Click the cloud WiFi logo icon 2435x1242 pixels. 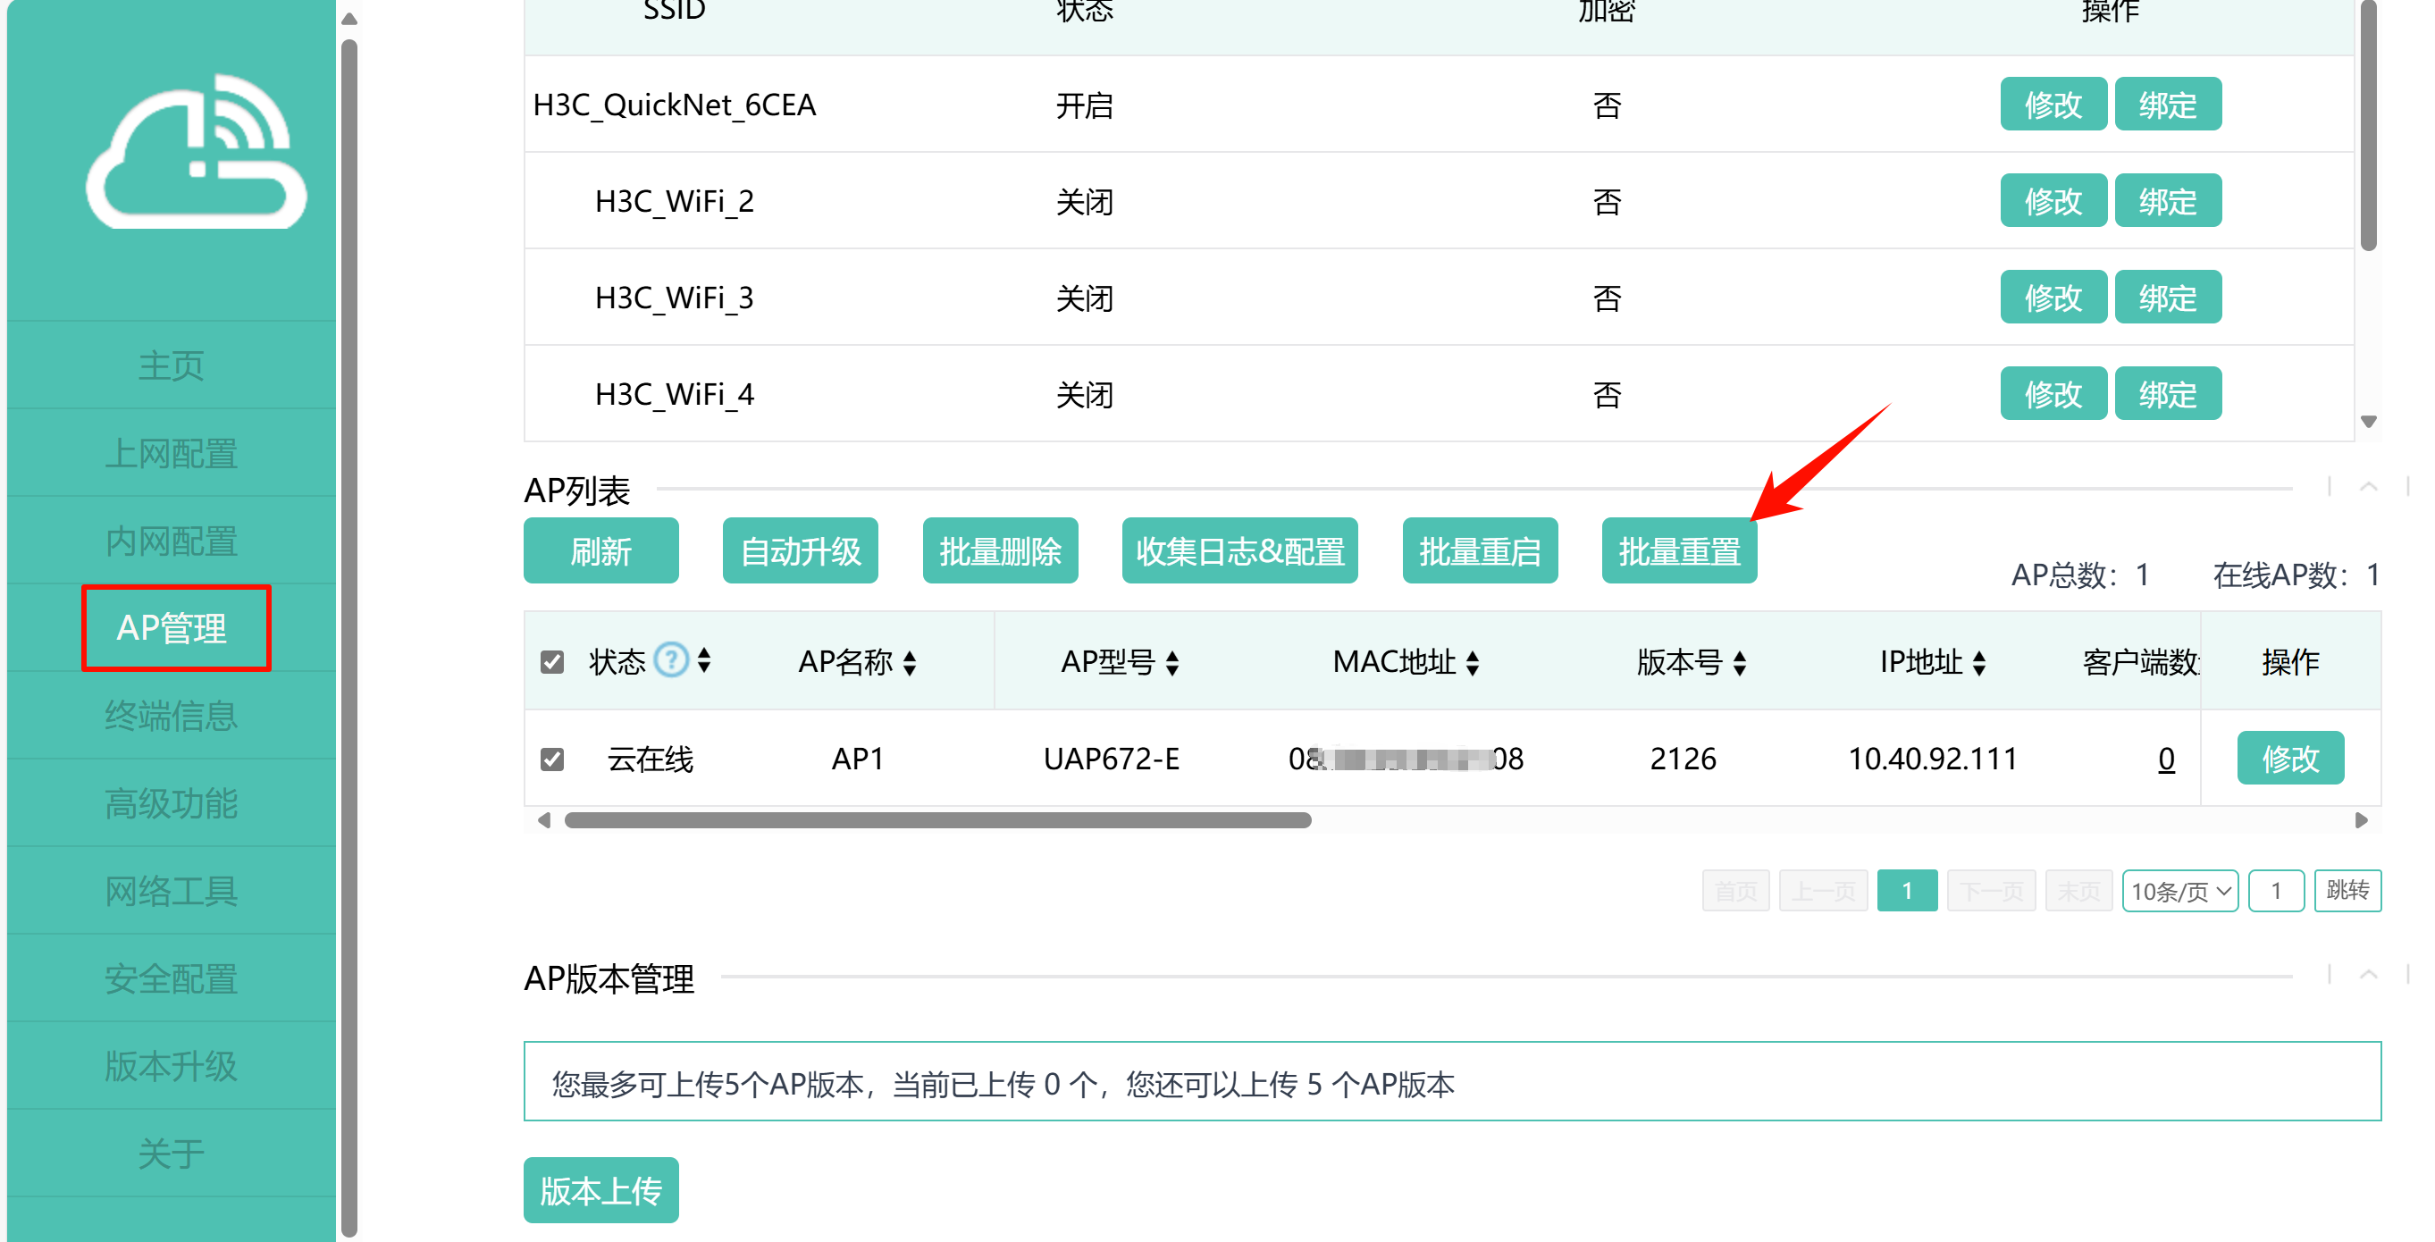pyautogui.click(x=197, y=151)
